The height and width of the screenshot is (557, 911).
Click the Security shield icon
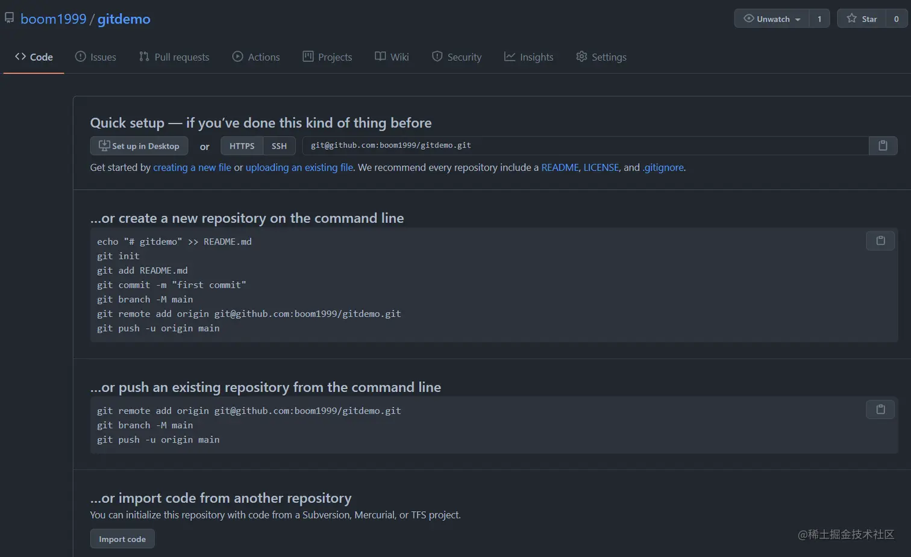point(437,57)
